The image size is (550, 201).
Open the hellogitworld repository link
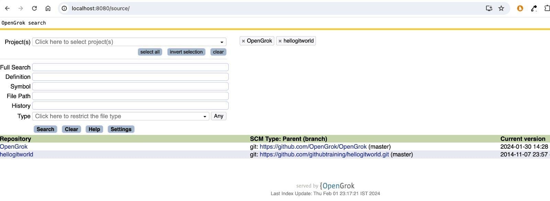16,155
